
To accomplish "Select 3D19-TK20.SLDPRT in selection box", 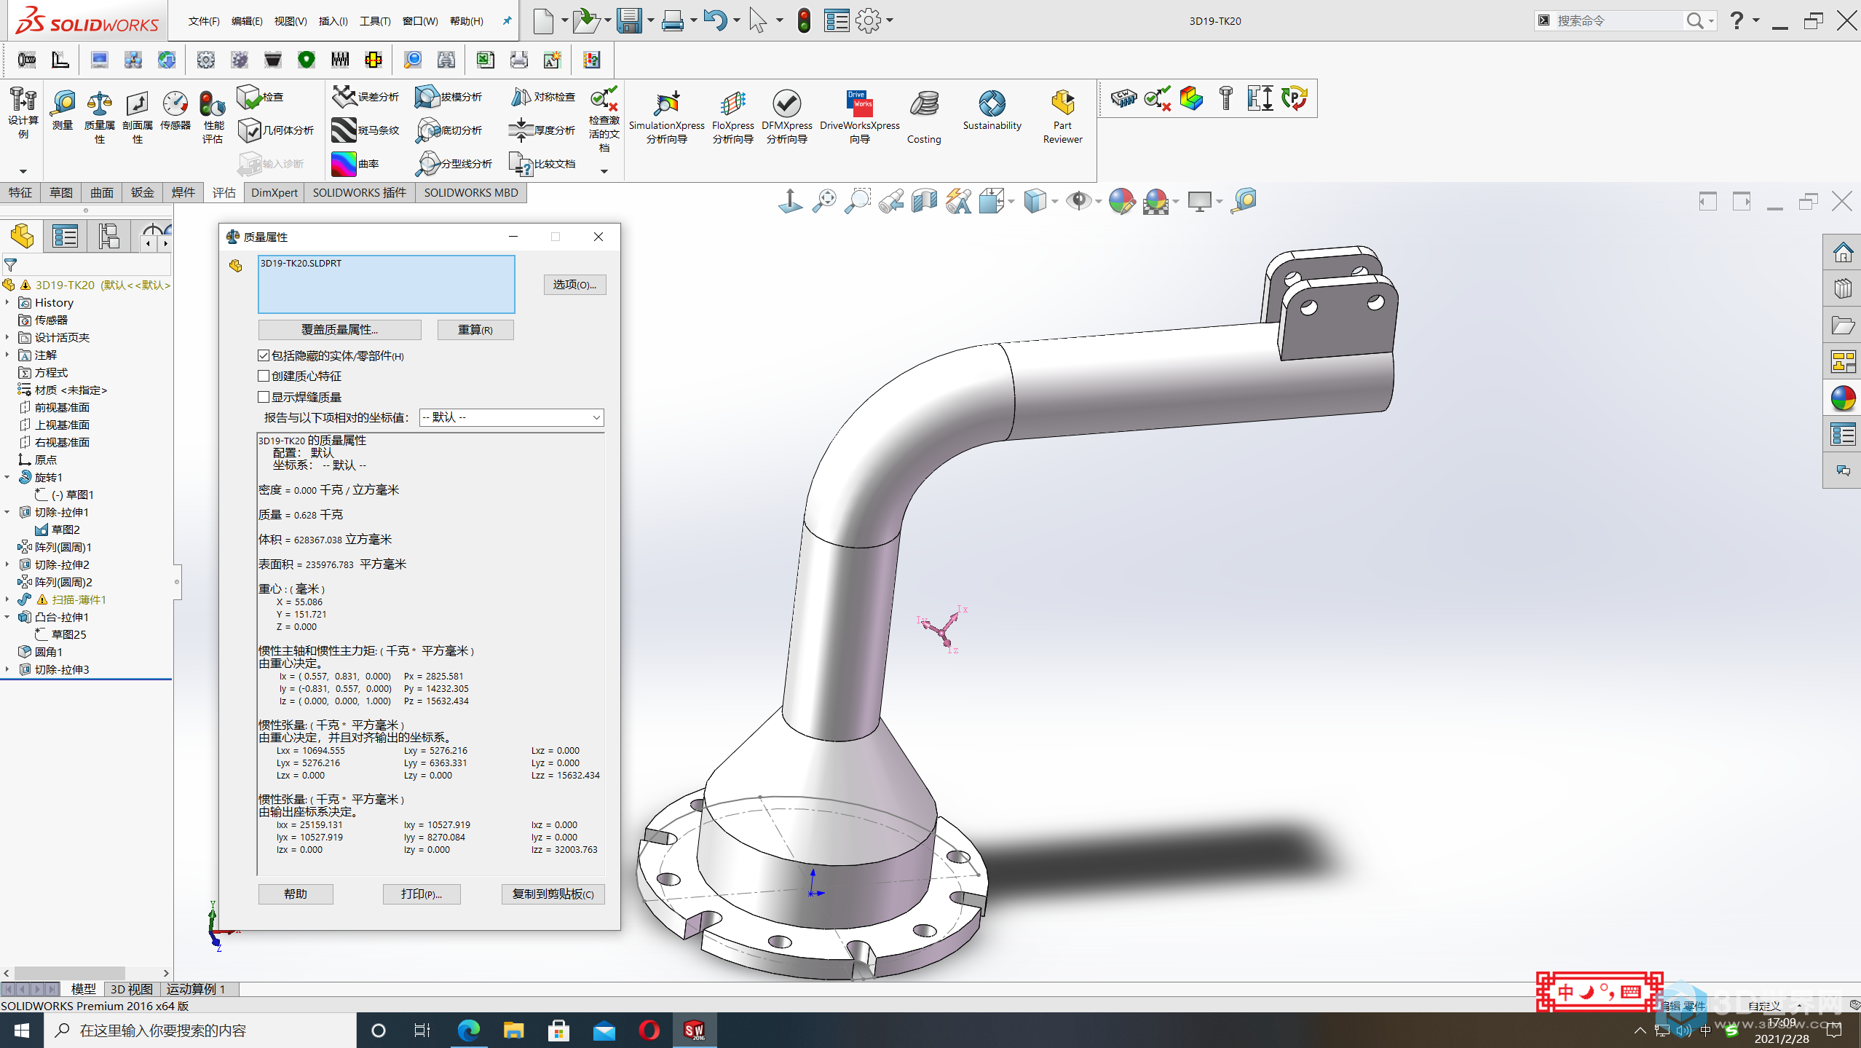I will pyautogui.click(x=301, y=263).
